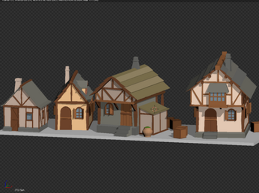Click the XYZ axis gizmo in viewport corner
This screenshot has width=259, height=193.
pyautogui.click(x=8, y=184)
